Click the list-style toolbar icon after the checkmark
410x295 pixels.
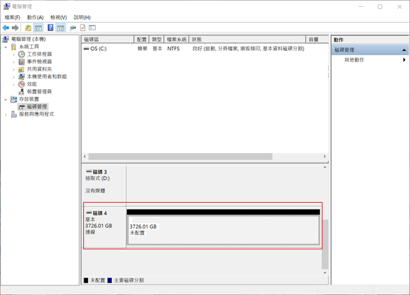(92, 27)
